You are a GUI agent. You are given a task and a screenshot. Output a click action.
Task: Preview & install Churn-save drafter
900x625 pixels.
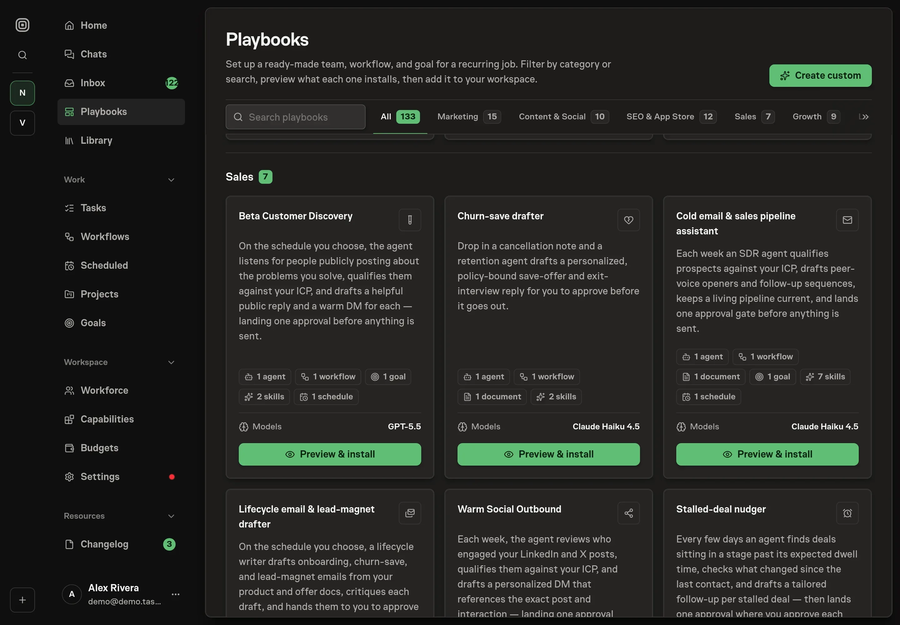click(548, 454)
